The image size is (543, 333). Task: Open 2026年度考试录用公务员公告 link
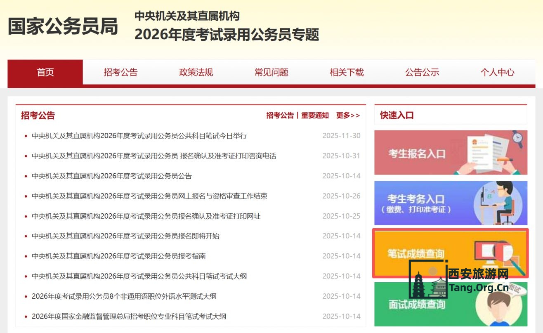point(112,176)
